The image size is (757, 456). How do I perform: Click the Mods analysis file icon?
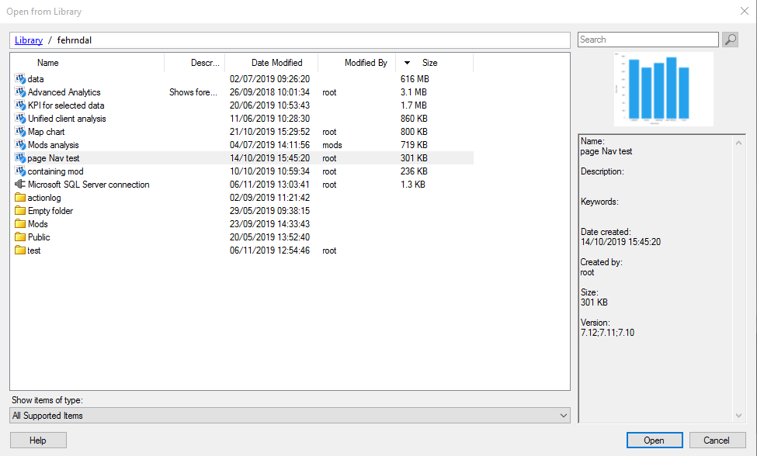pyautogui.click(x=20, y=145)
